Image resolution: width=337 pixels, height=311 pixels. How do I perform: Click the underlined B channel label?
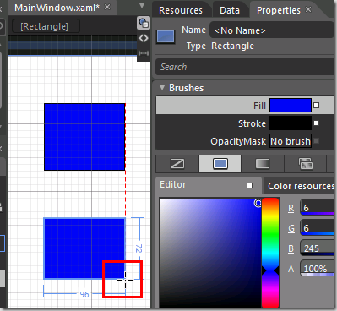pyautogui.click(x=291, y=248)
